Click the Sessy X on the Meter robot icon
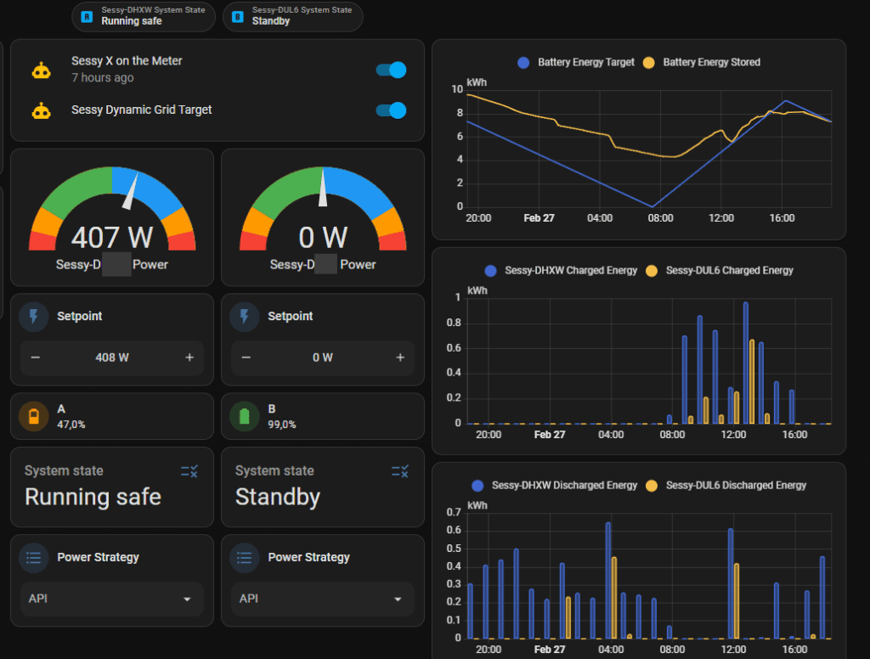The width and height of the screenshot is (870, 659). [41, 70]
